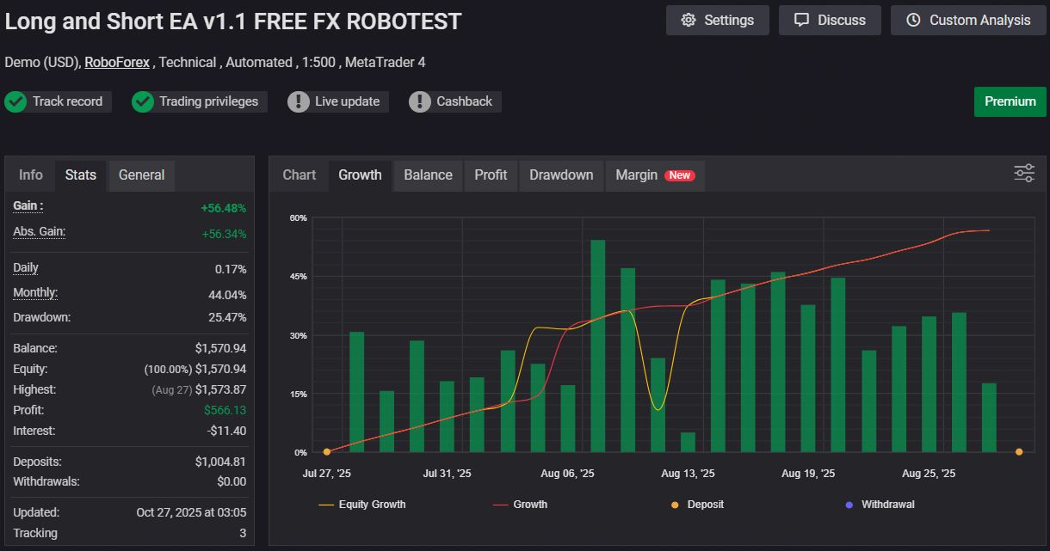1050x551 pixels.
Task: Click the green Premium button
Action: [1010, 101]
